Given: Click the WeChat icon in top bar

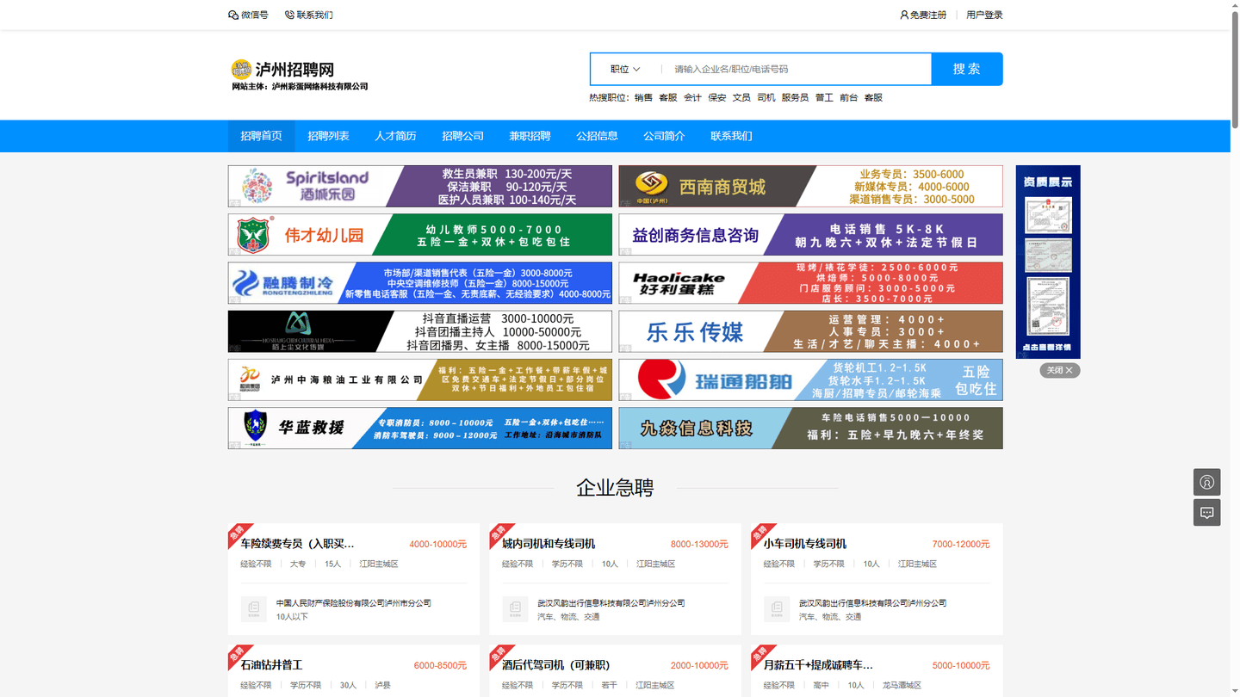Looking at the screenshot, I should click(x=233, y=15).
